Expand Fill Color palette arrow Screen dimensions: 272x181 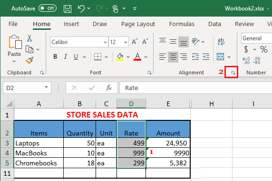point(128,57)
